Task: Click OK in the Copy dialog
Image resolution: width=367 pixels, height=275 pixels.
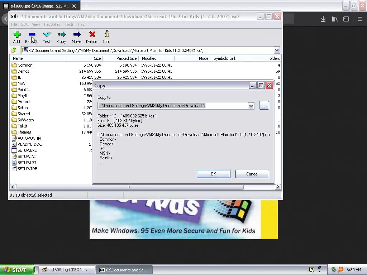Action: pos(214,174)
